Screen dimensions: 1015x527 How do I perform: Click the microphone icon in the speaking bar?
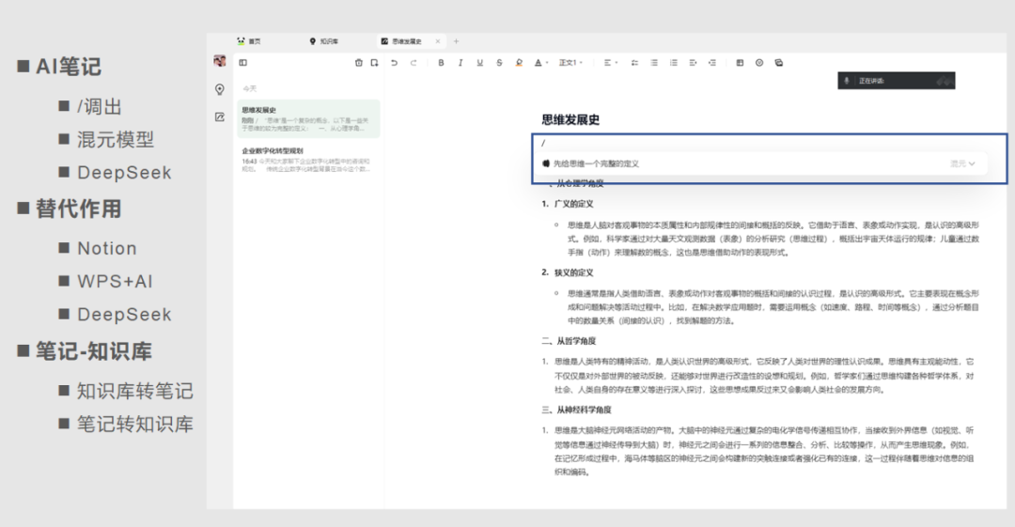(847, 81)
